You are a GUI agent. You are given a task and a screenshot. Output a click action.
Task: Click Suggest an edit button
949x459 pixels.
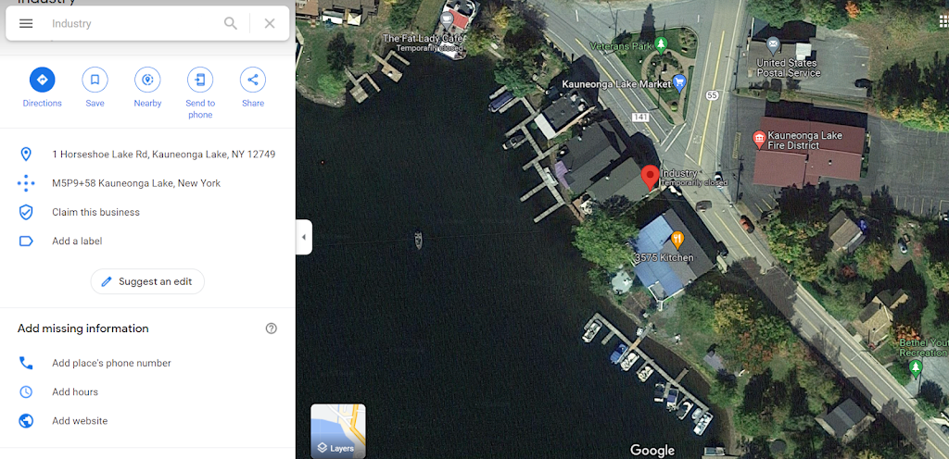click(x=147, y=281)
